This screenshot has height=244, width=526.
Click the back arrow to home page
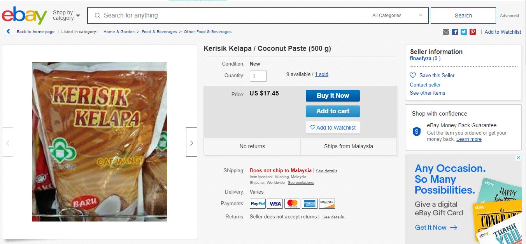9,31
